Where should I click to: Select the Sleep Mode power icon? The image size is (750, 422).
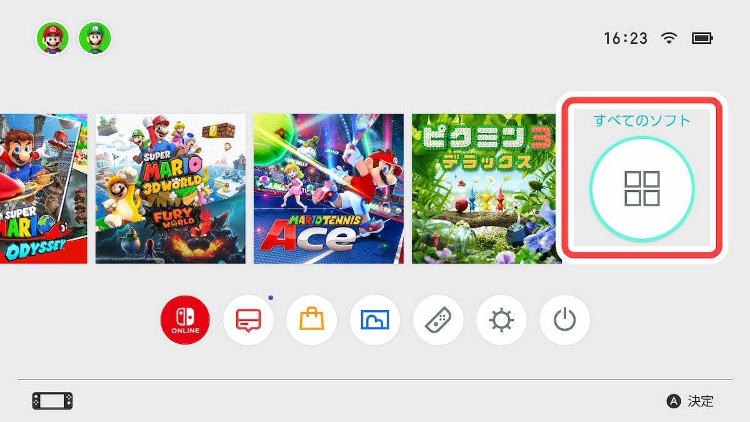tap(564, 321)
